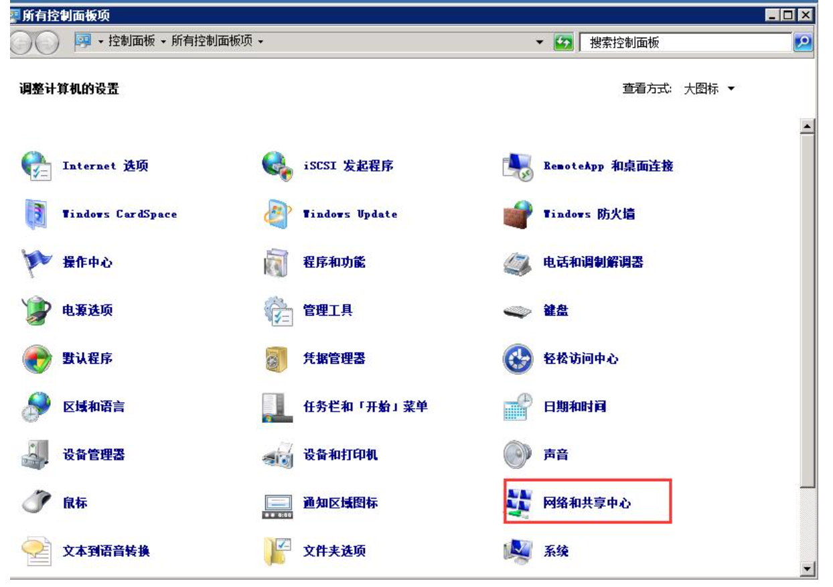This screenshot has width=833, height=587.
Task: Click the 鼠标 mouse icon
Action: pyautogui.click(x=36, y=503)
